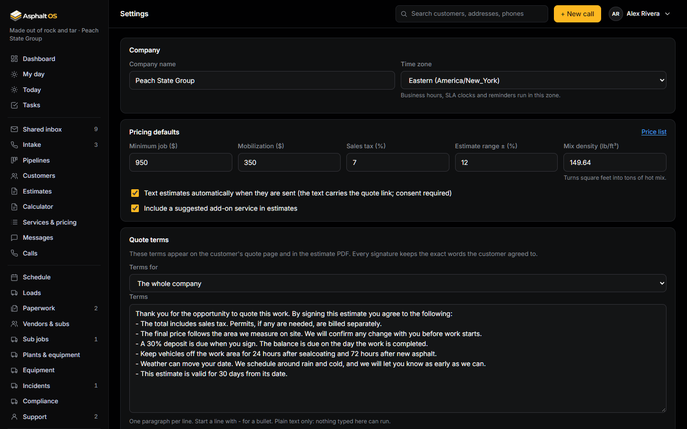Image resolution: width=687 pixels, height=429 pixels.
Task: Toggle suggested add-on service checkbox
Action: click(135, 208)
